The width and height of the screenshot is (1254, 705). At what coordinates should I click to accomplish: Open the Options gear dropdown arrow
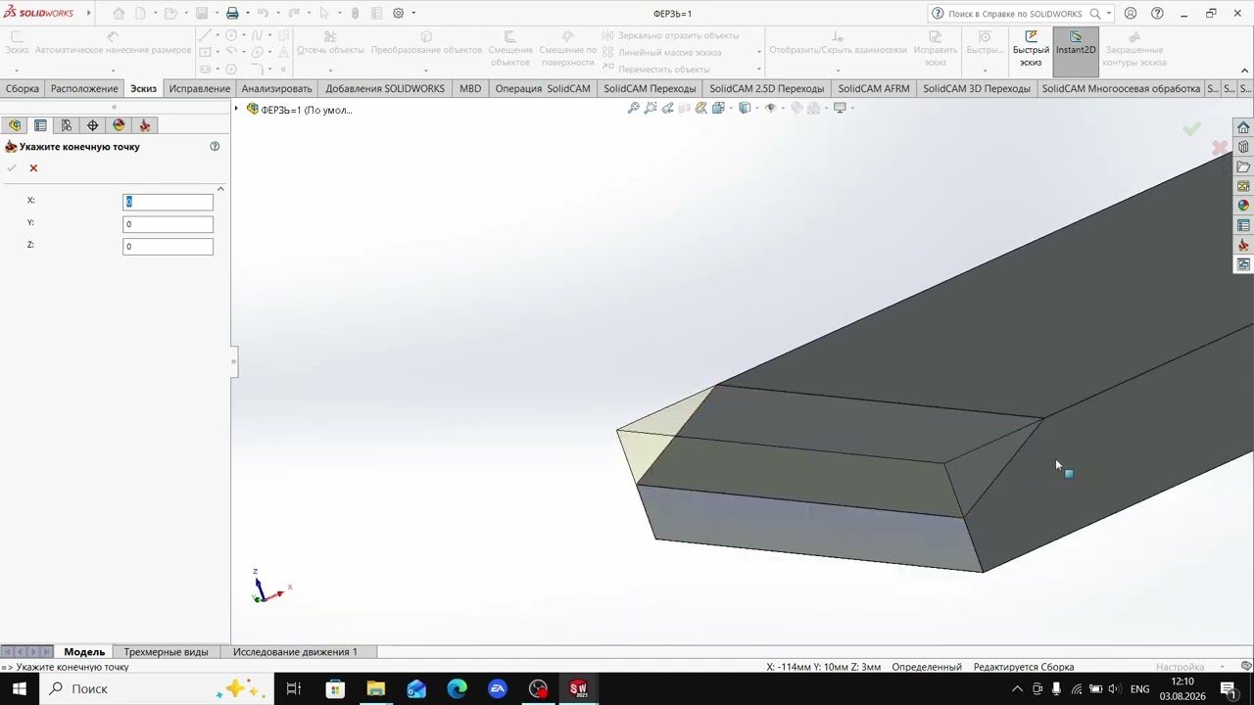[x=413, y=14]
